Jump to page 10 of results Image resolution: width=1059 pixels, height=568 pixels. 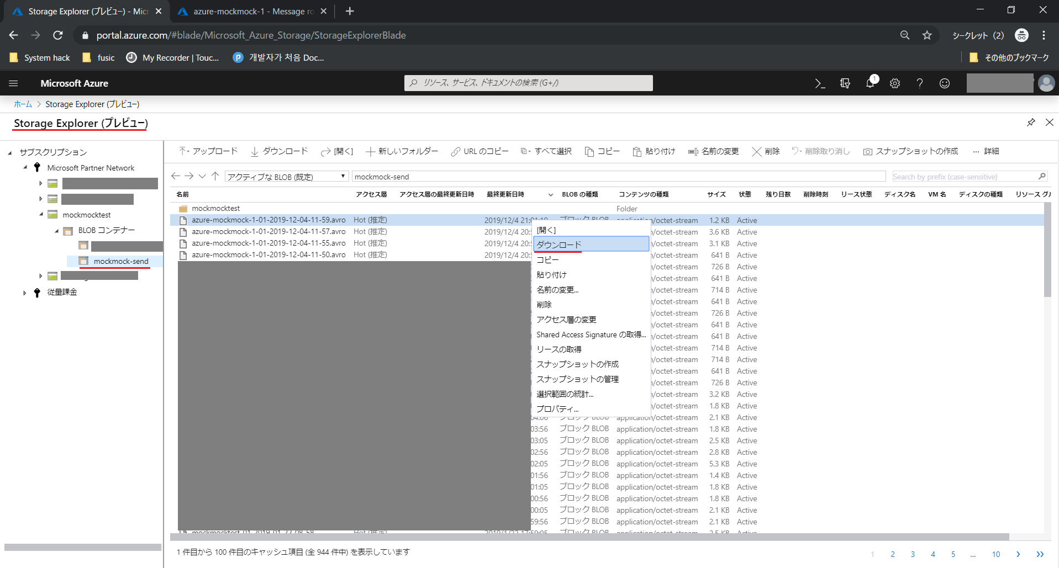pyautogui.click(x=996, y=554)
